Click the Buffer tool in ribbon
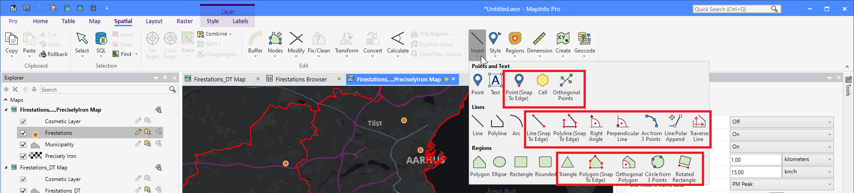Image resolution: width=854 pixels, height=193 pixels. click(255, 44)
